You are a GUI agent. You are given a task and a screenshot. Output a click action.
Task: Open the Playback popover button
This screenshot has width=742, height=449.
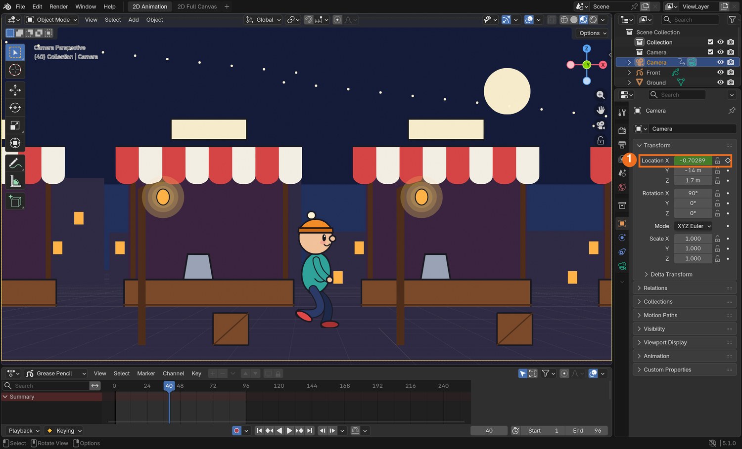(x=24, y=431)
